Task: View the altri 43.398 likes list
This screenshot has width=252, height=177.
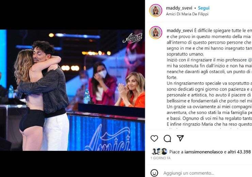Action: tap(239, 152)
